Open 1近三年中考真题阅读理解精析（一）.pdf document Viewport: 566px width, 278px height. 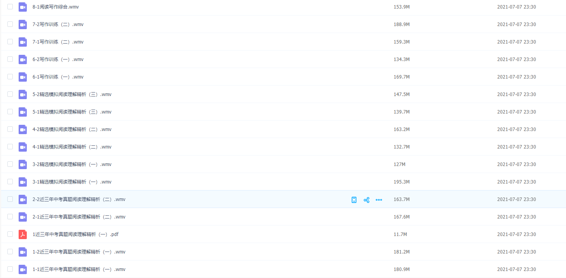(x=75, y=234)
